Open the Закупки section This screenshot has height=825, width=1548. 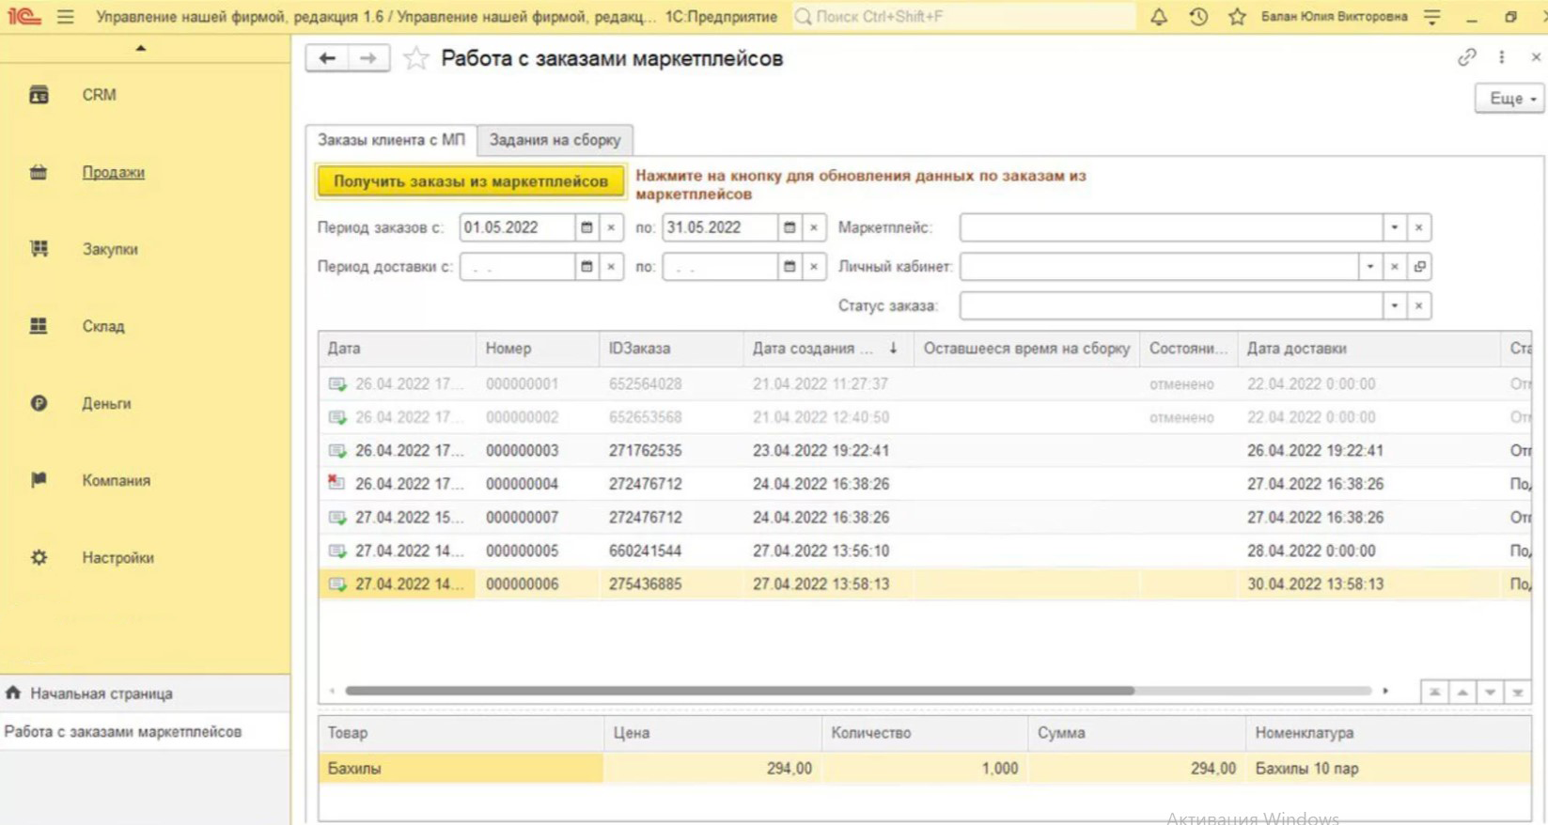[x=110, y=250]
